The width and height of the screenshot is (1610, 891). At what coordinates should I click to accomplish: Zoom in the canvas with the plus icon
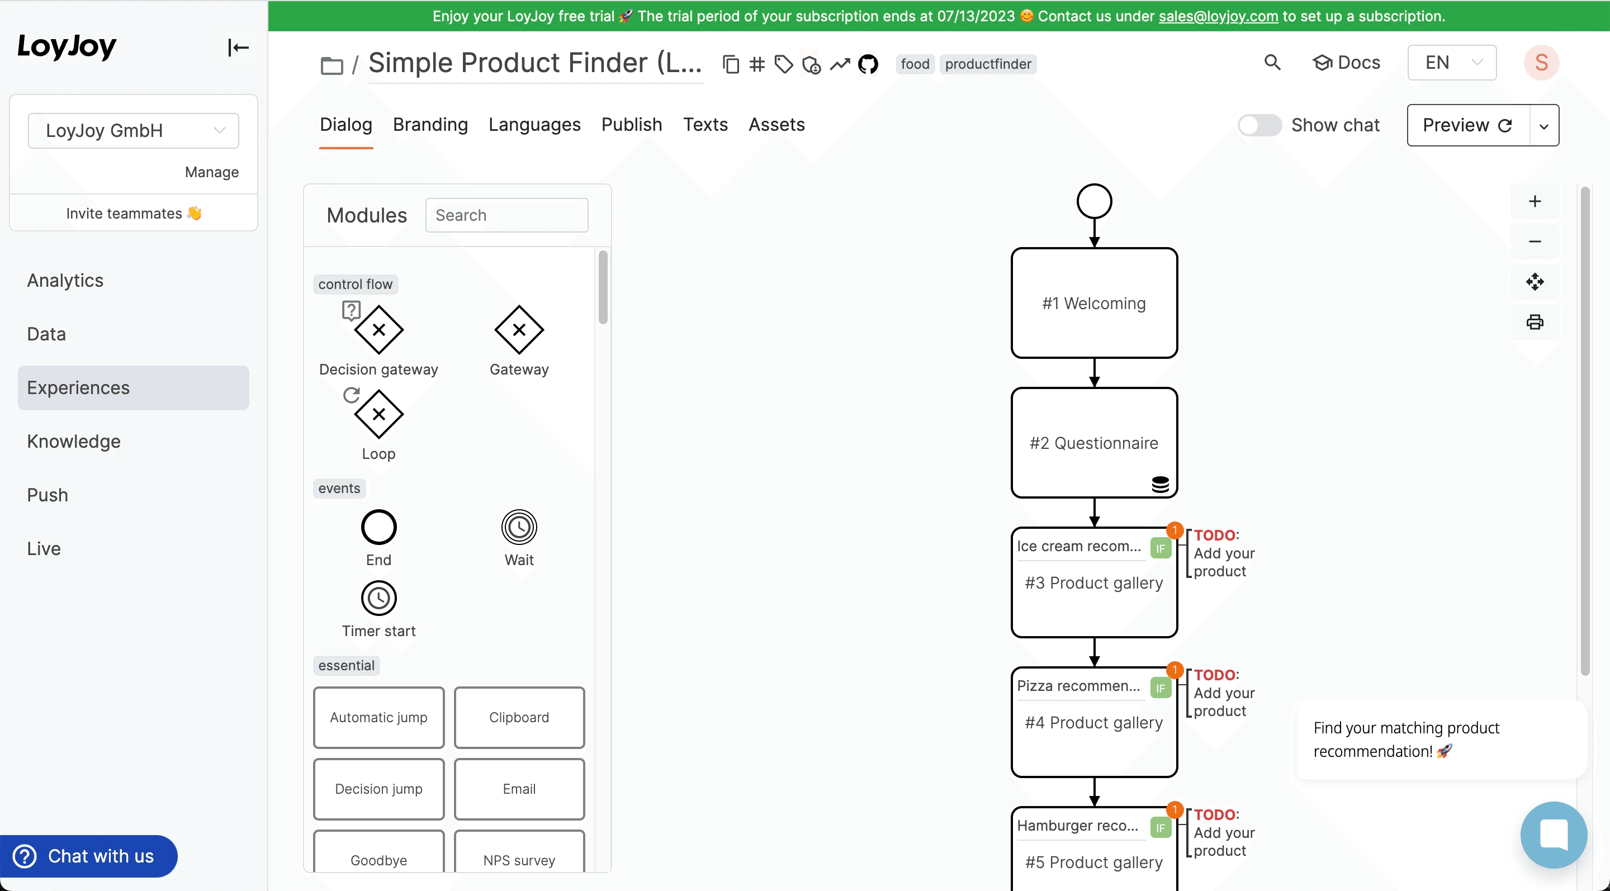tap(1535, 201)
